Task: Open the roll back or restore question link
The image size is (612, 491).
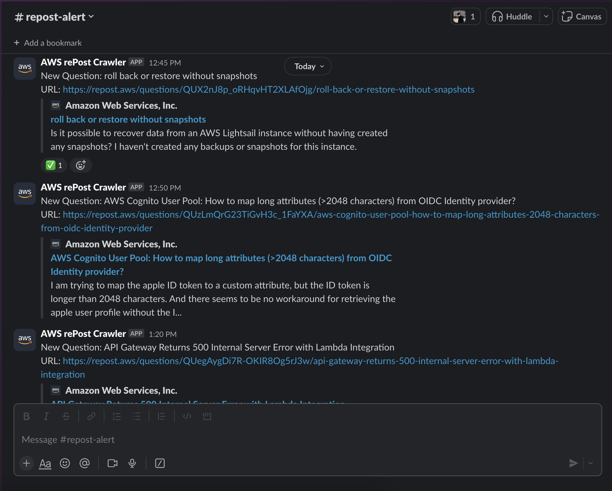Action: point(128,120)
